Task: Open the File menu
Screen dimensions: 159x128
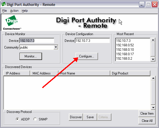Action: (4, 11)
